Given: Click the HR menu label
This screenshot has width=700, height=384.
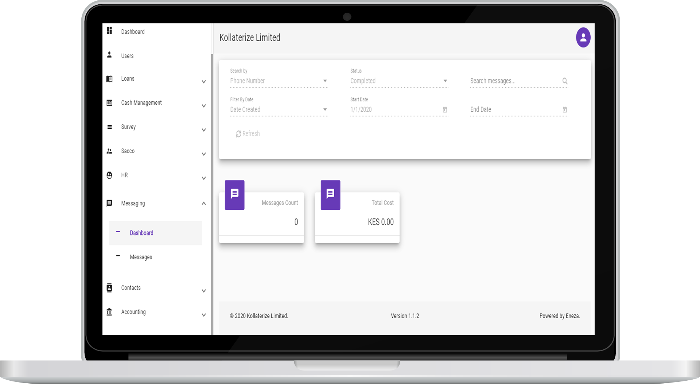Looking at the screenshot, I should (124, 175).
